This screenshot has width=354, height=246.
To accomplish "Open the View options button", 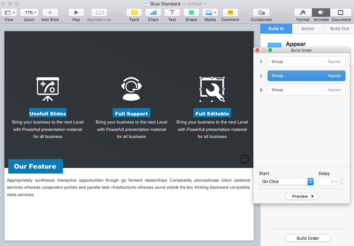I will pos(9,12).
